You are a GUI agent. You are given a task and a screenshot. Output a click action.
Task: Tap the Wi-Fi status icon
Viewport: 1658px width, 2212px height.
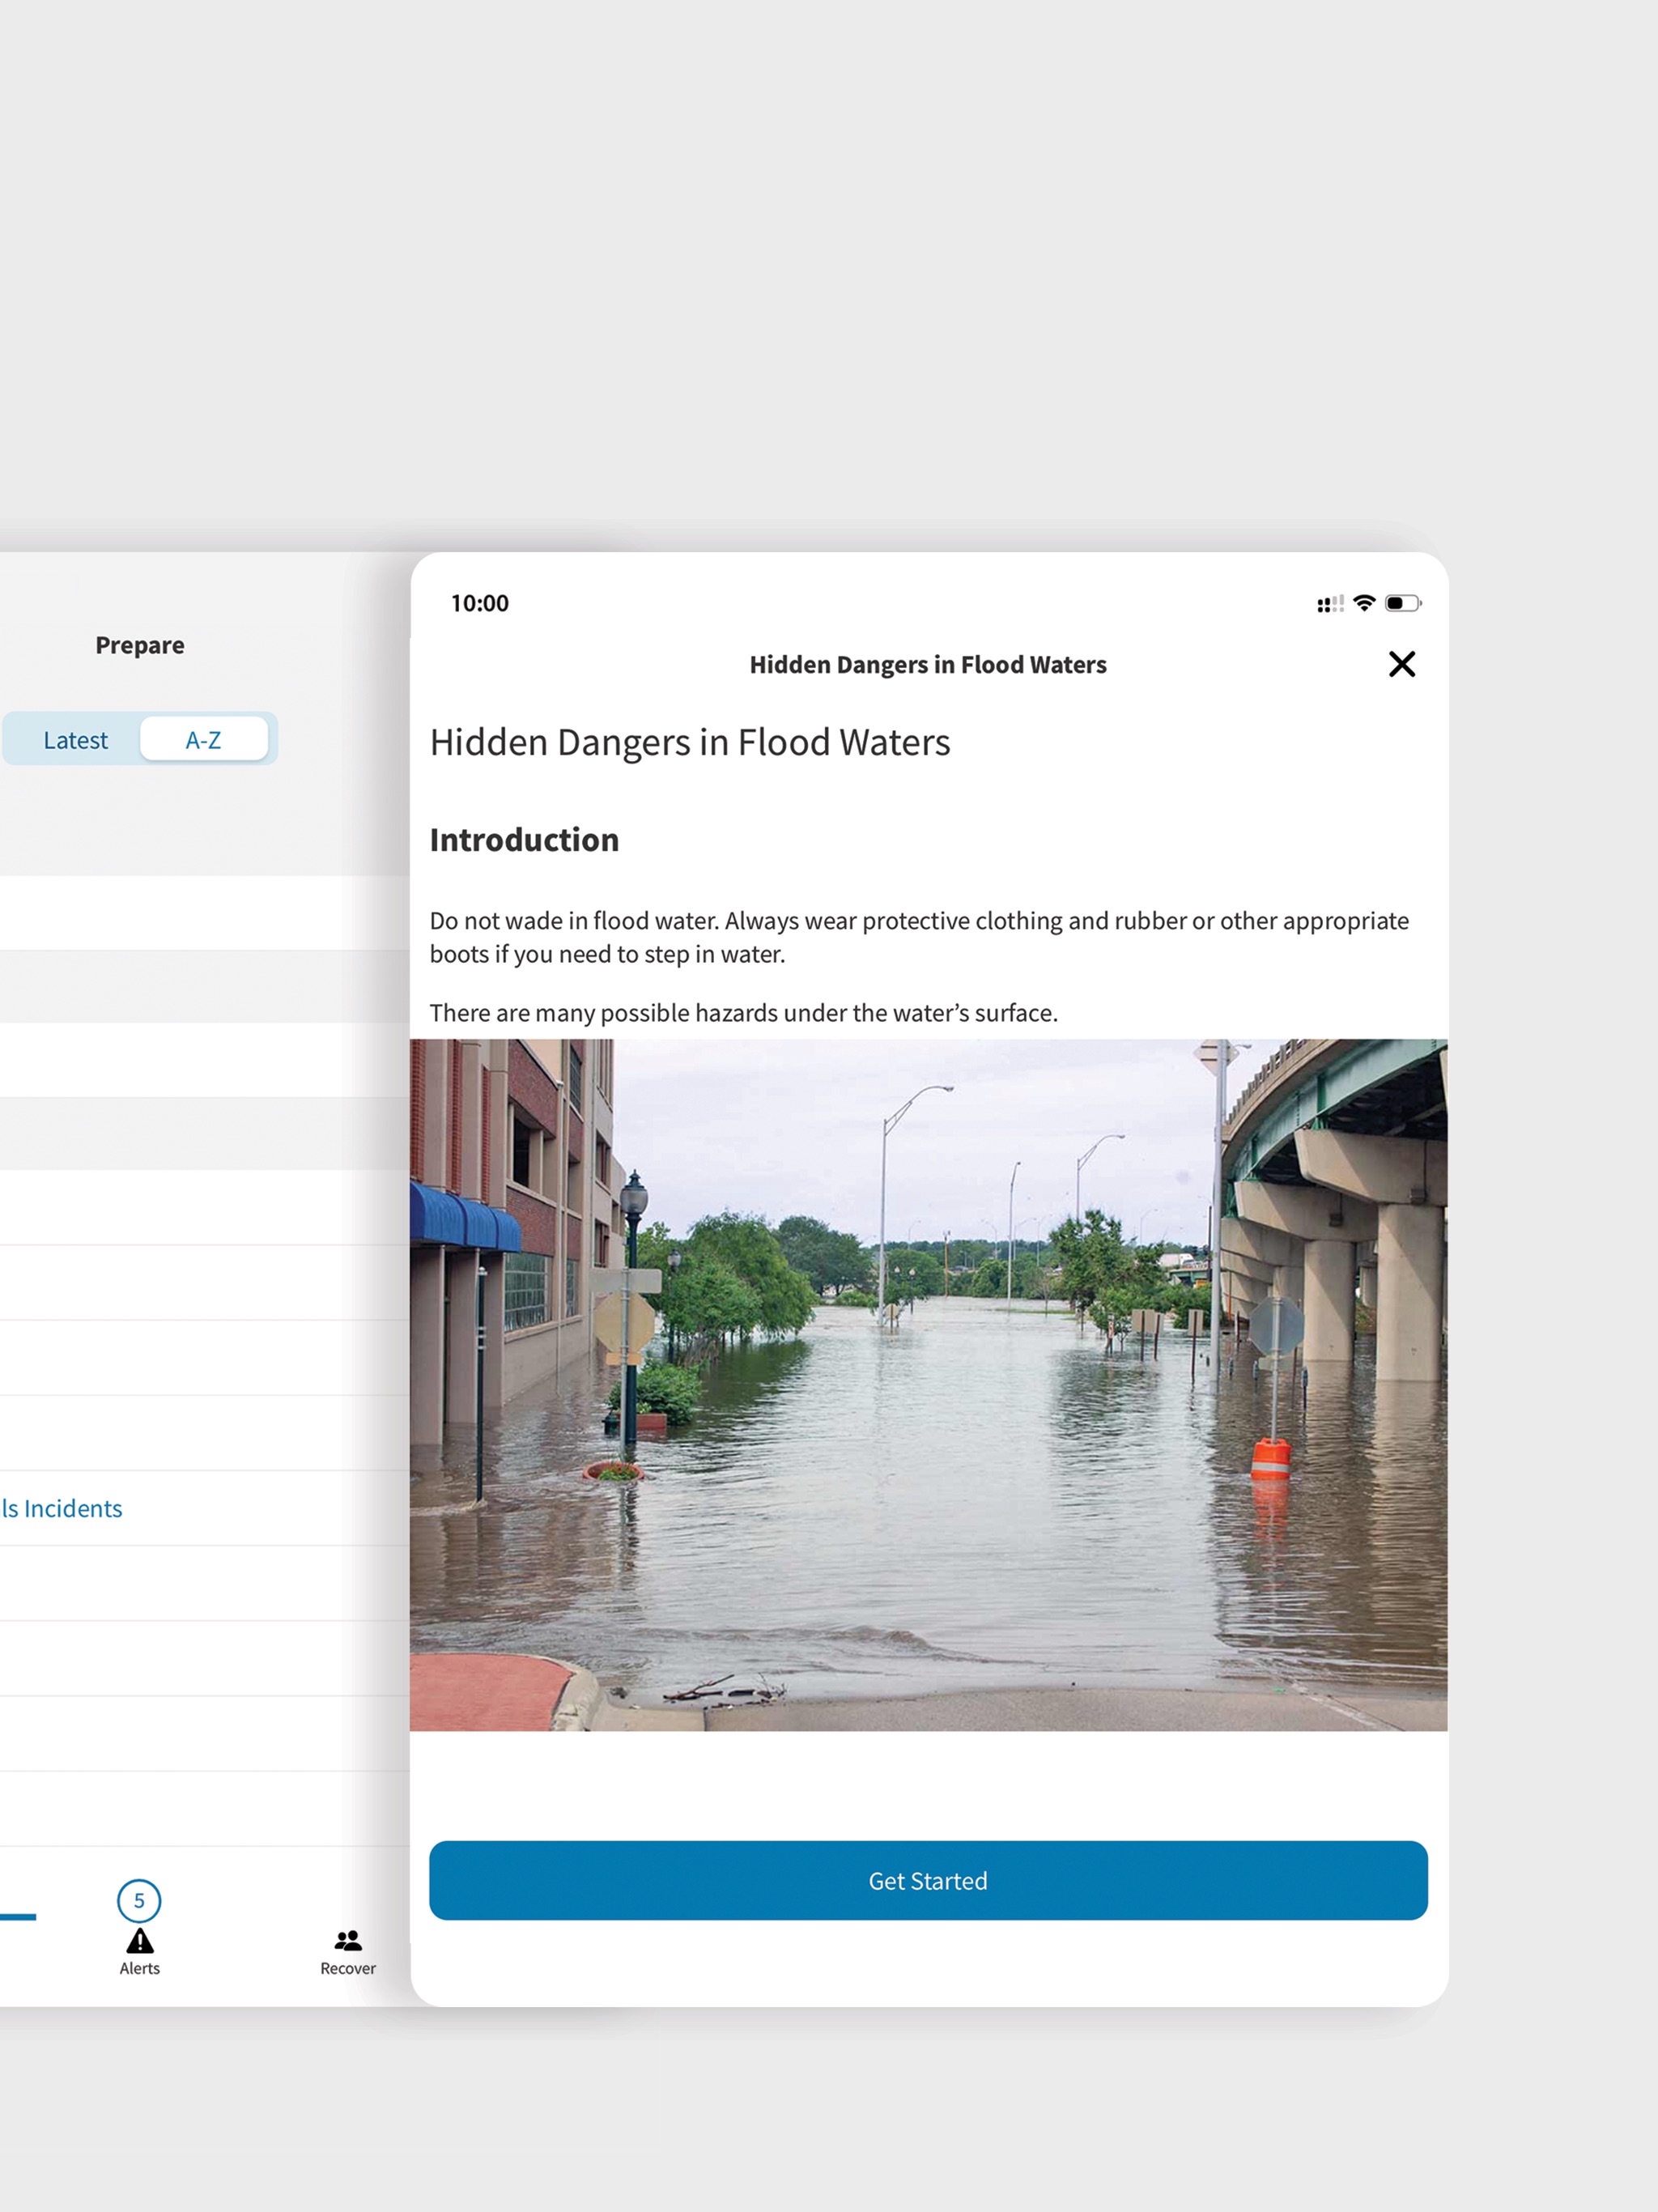coord(1363,603)
